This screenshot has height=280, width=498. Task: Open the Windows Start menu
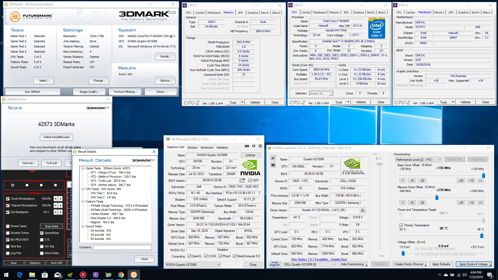(x=6, y=275)
